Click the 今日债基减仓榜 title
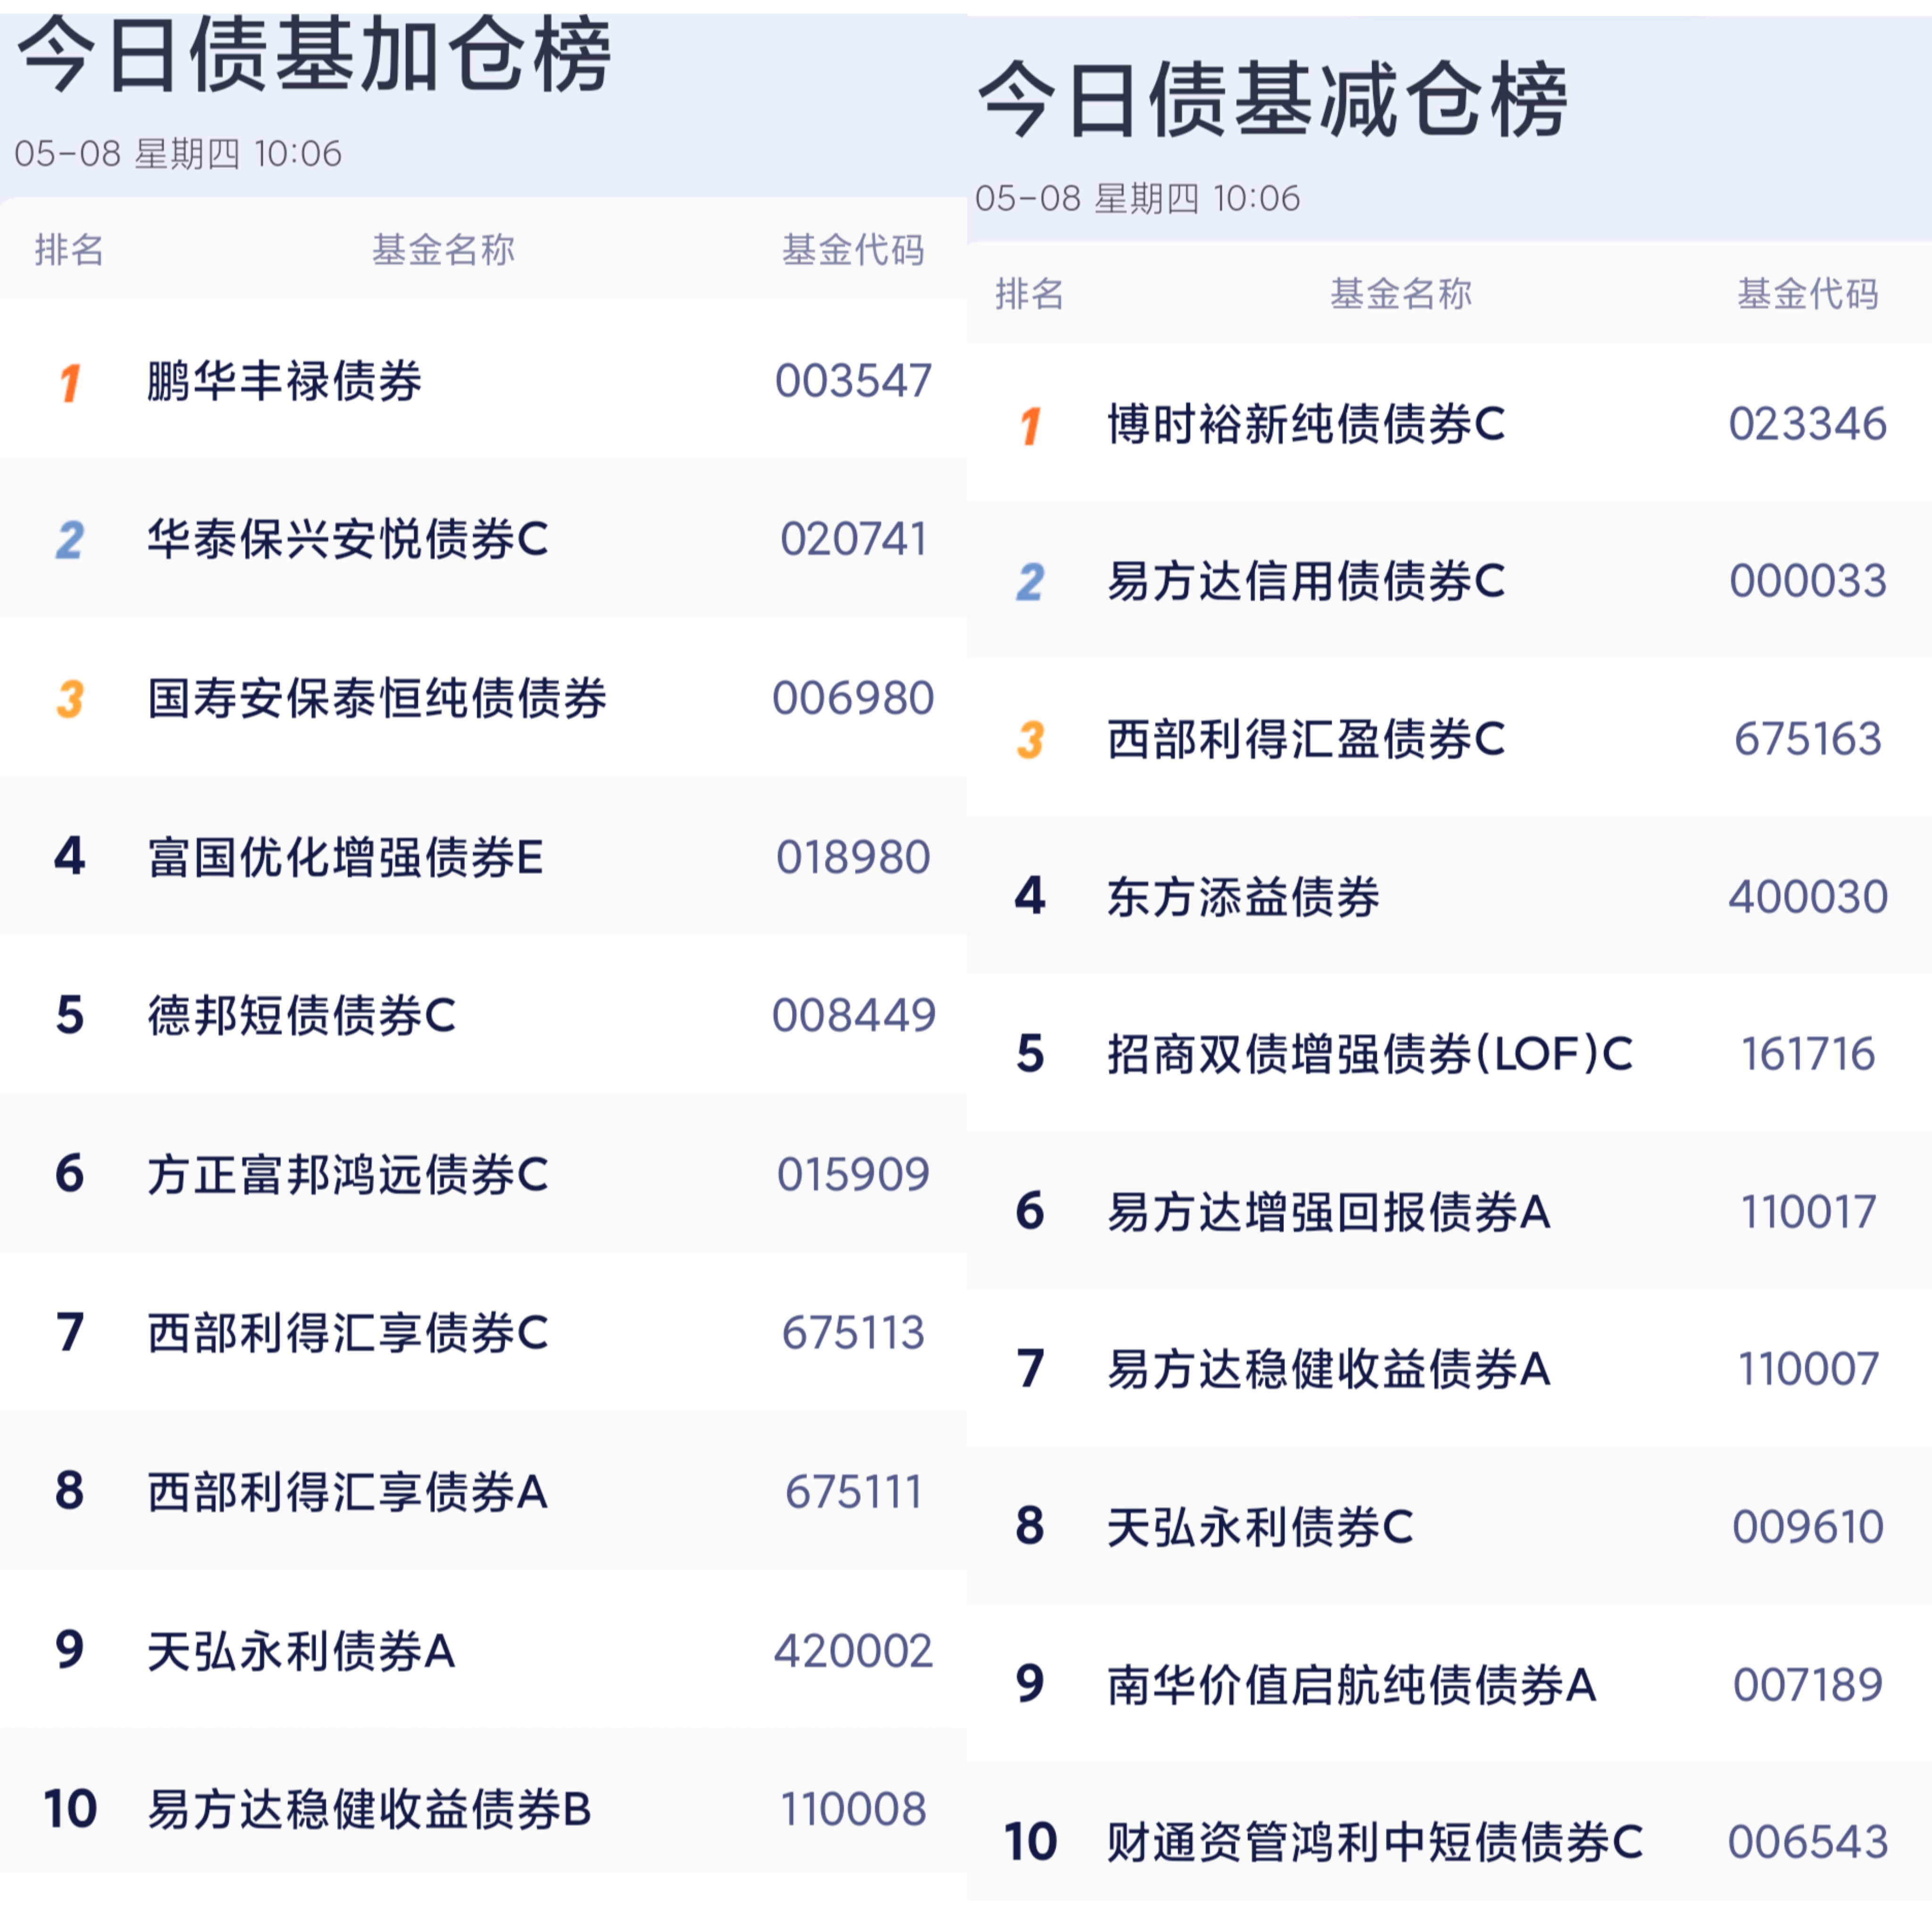1932x1932 pixels. [x=1272, y=100]
